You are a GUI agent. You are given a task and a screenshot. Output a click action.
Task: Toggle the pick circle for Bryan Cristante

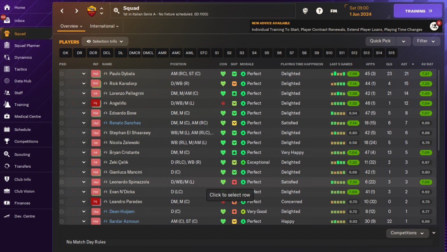[62, 152]
